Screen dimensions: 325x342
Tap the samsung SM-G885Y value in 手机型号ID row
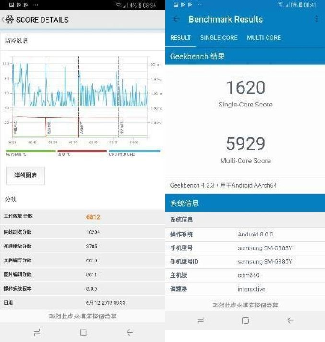[x=265, y=262]
